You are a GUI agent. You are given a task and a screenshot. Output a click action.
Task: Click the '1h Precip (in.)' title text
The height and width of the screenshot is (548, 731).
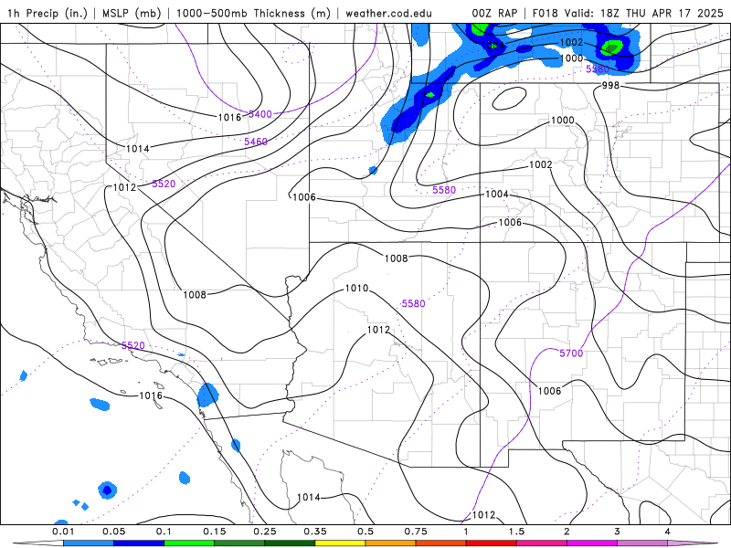48,13
